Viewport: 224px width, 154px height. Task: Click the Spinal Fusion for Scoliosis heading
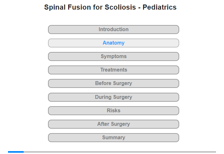pyautogui.click(x=110, y=7)
